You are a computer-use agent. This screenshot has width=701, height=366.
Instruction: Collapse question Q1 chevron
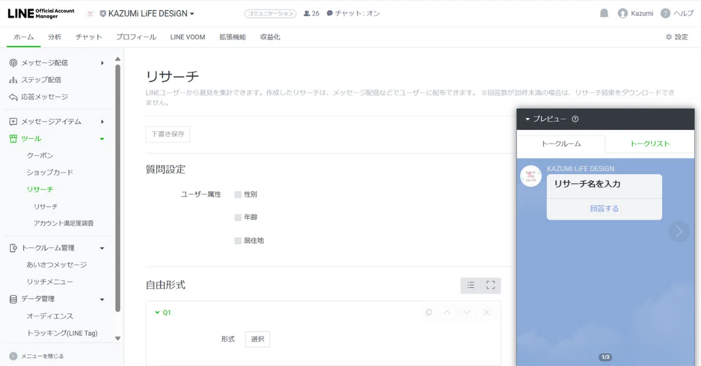(x=157, y=312)
